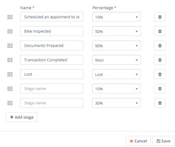Cancel the stage editing
The width and height of the screenshot is (175, 147).
(138, 141)
